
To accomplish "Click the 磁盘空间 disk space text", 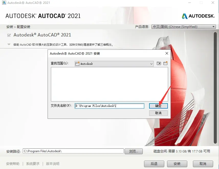I will (182, 151).
